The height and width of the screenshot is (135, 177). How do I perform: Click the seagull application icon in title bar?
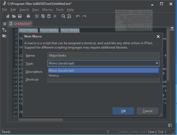click(x=4, y=4)
